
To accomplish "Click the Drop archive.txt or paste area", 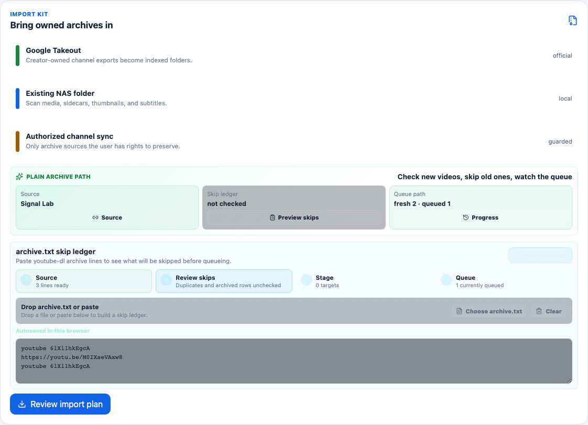I will 293,311.
